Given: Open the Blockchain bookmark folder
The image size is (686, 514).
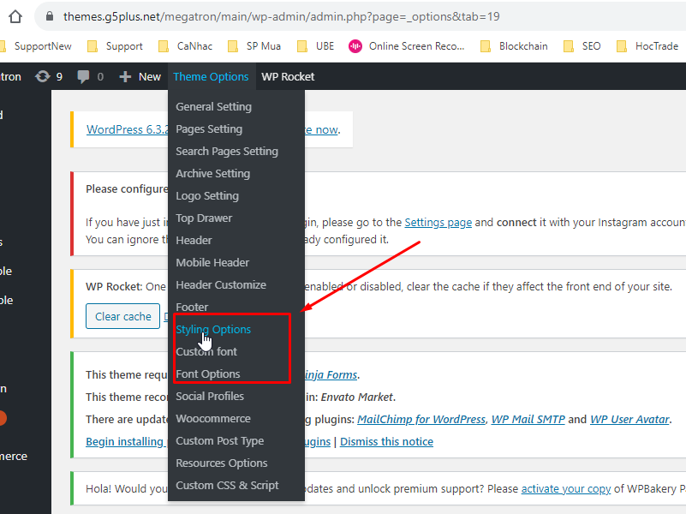Looking at the screenshot, I should point(514,46).
